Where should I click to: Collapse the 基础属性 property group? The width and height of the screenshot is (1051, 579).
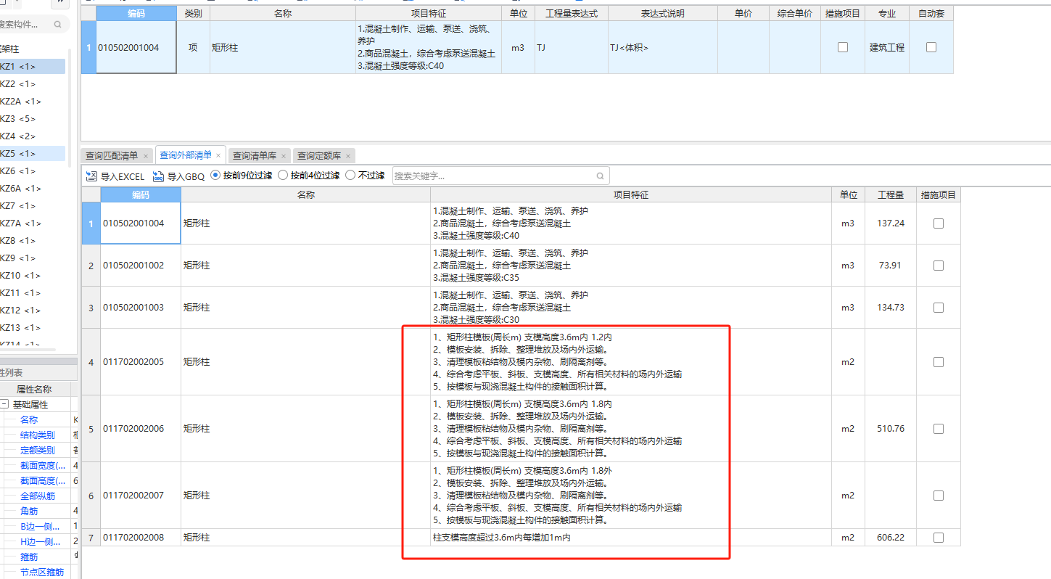pyautogui.click(x=4, y=404)
